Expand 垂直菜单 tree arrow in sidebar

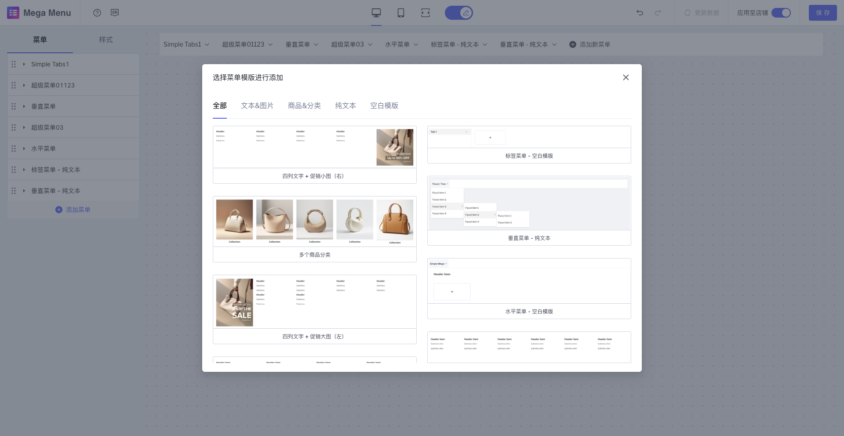(x=24, y=106)
